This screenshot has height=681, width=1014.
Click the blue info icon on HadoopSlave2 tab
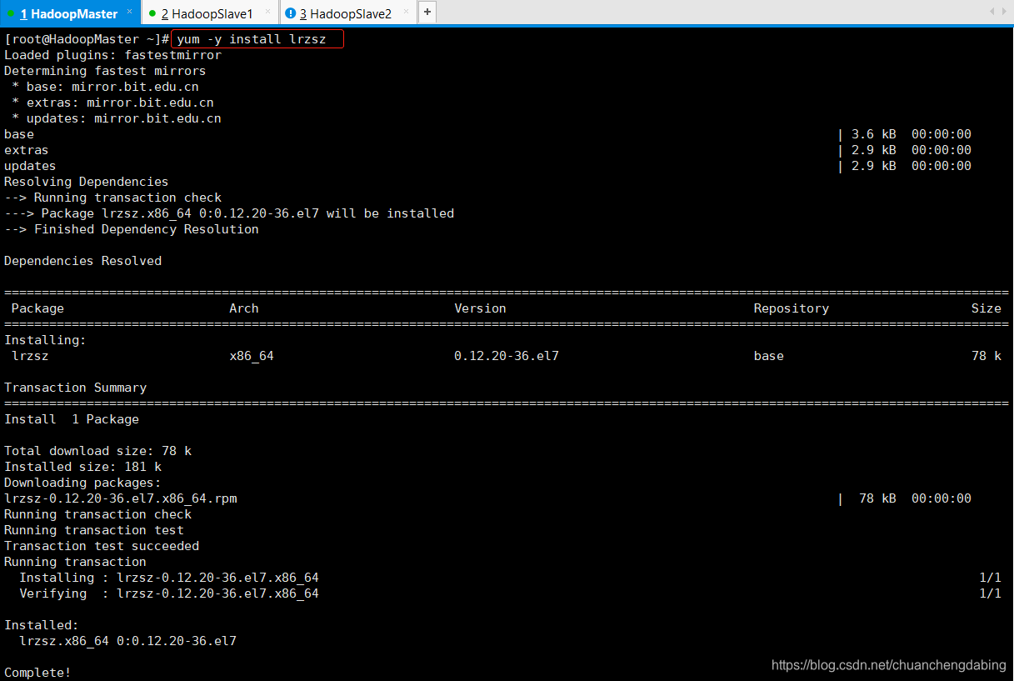point(291,13)
